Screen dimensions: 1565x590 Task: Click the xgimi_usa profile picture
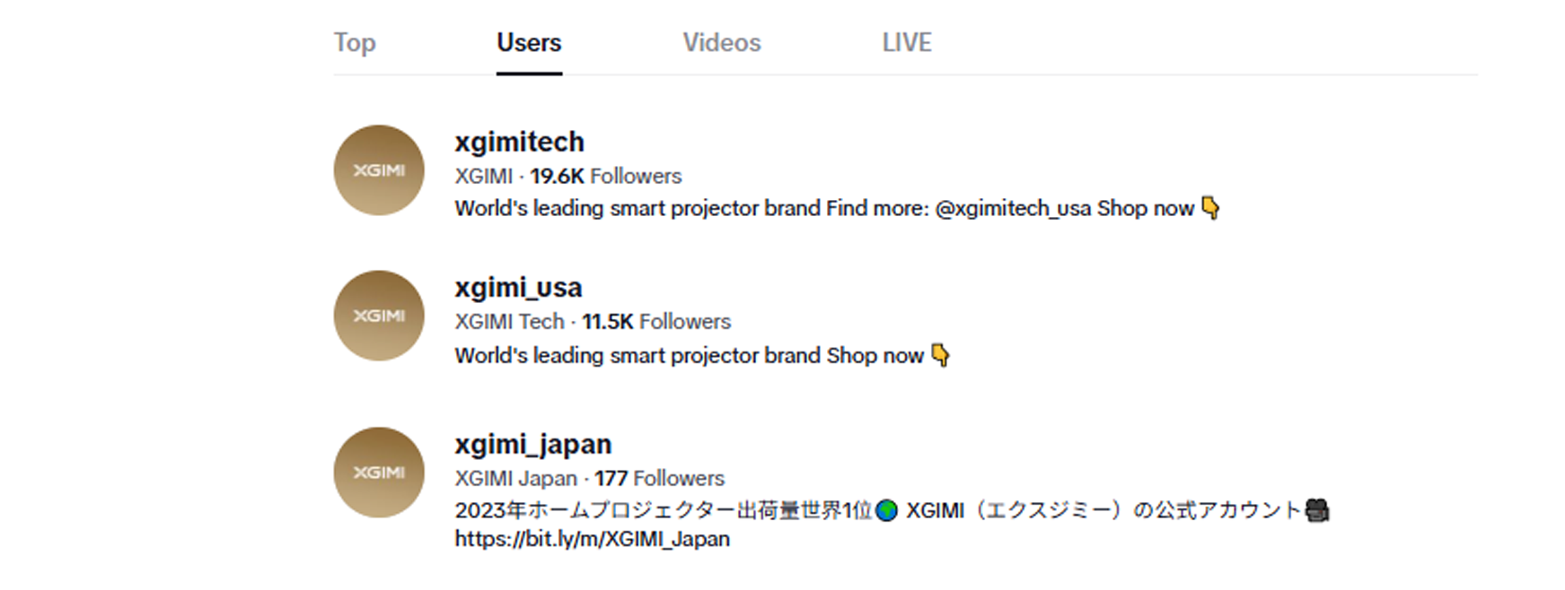[378, 316]
